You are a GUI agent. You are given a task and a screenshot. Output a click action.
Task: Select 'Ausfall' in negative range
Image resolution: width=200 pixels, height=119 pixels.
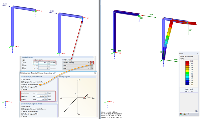(x=22, y=116)
